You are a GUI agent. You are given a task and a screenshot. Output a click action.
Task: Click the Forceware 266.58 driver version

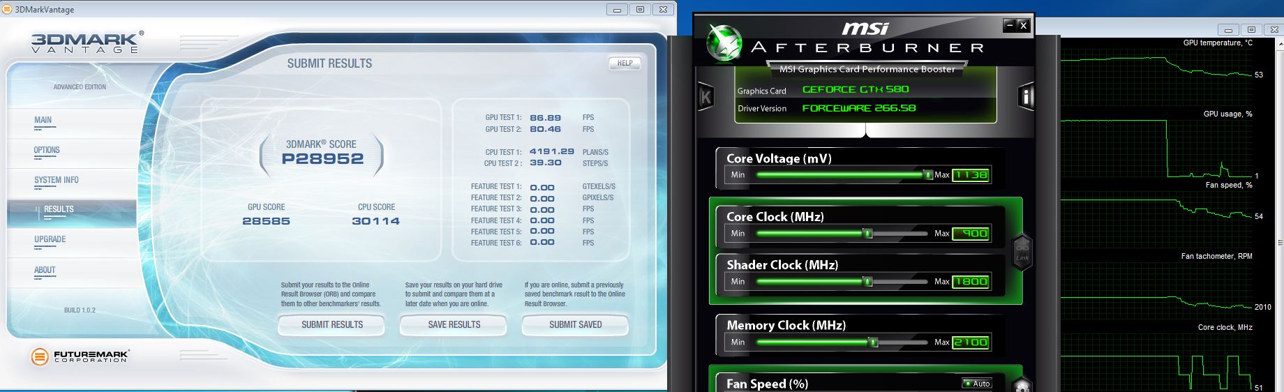click(x=859, y=108)
